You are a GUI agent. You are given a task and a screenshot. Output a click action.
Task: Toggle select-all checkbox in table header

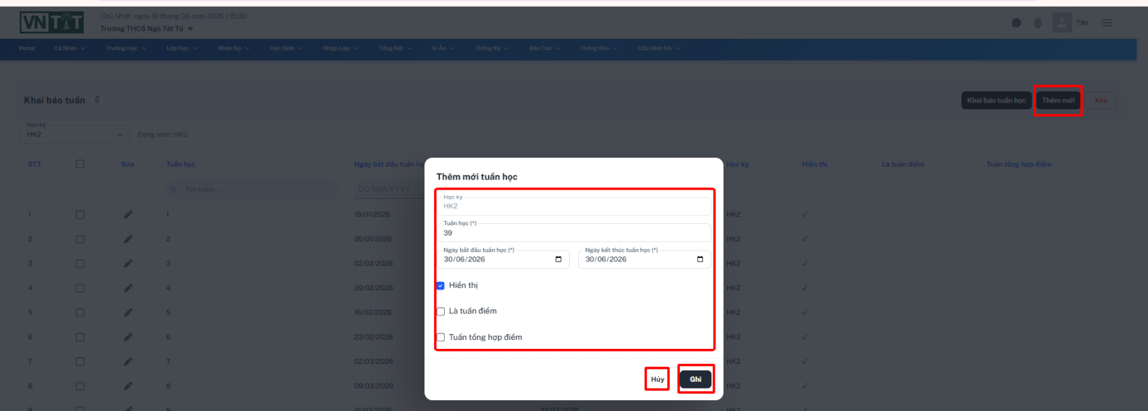80,164
